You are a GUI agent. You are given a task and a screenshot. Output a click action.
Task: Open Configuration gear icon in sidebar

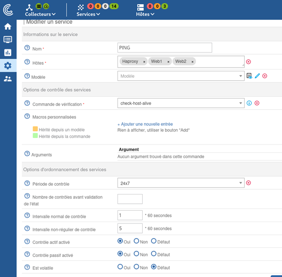click(x=8, y=66)
